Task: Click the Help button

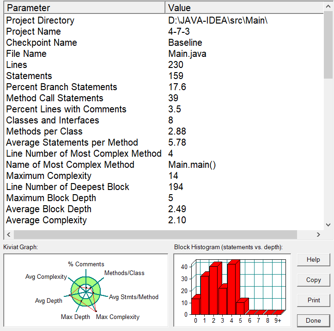Action: pos(313,260)
